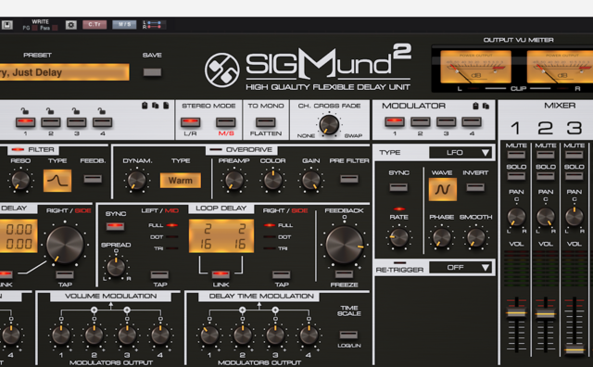This screenshot has height=367, width=593.
Task: Click the preset name display field
Action: pyautogui.click(x=64, y=72)
